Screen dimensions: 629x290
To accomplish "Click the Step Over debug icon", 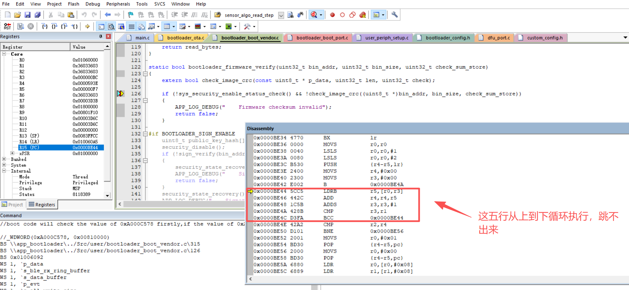I will (x=54, y=26).
